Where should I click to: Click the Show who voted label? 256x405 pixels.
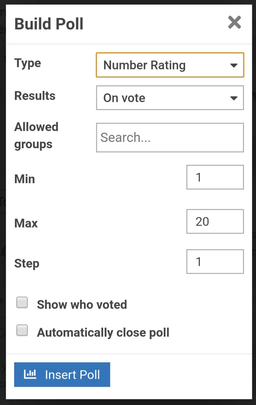(x=82, y=305)
